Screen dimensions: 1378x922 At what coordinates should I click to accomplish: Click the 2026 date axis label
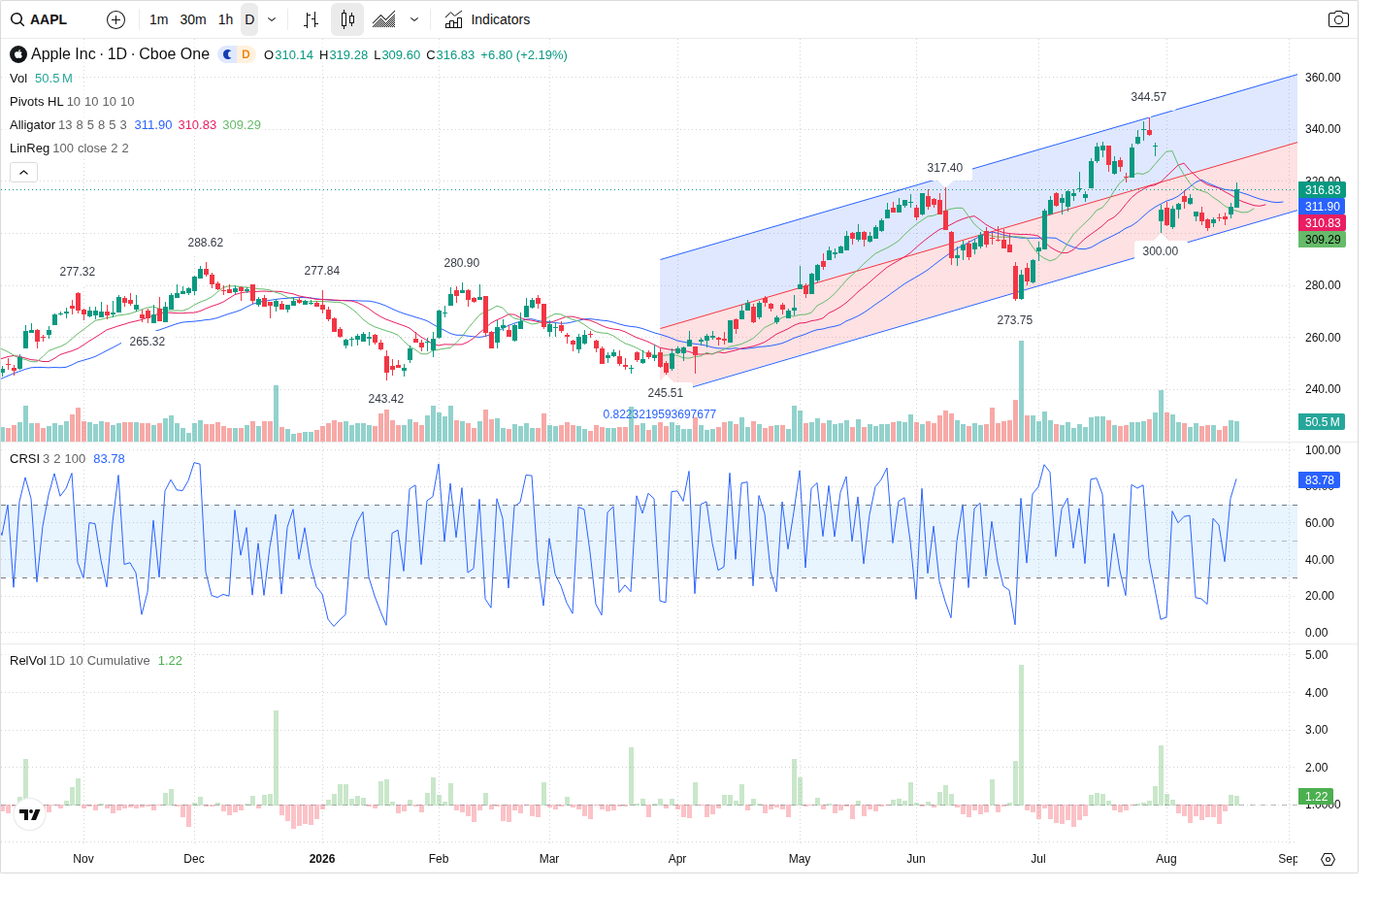(x=322, y=859)
